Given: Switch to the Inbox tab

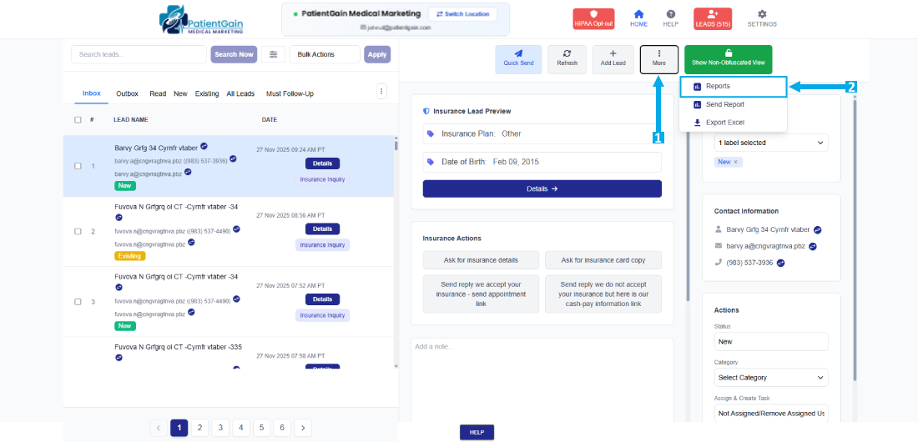Looking at the screenshot, I should (91, 93).
